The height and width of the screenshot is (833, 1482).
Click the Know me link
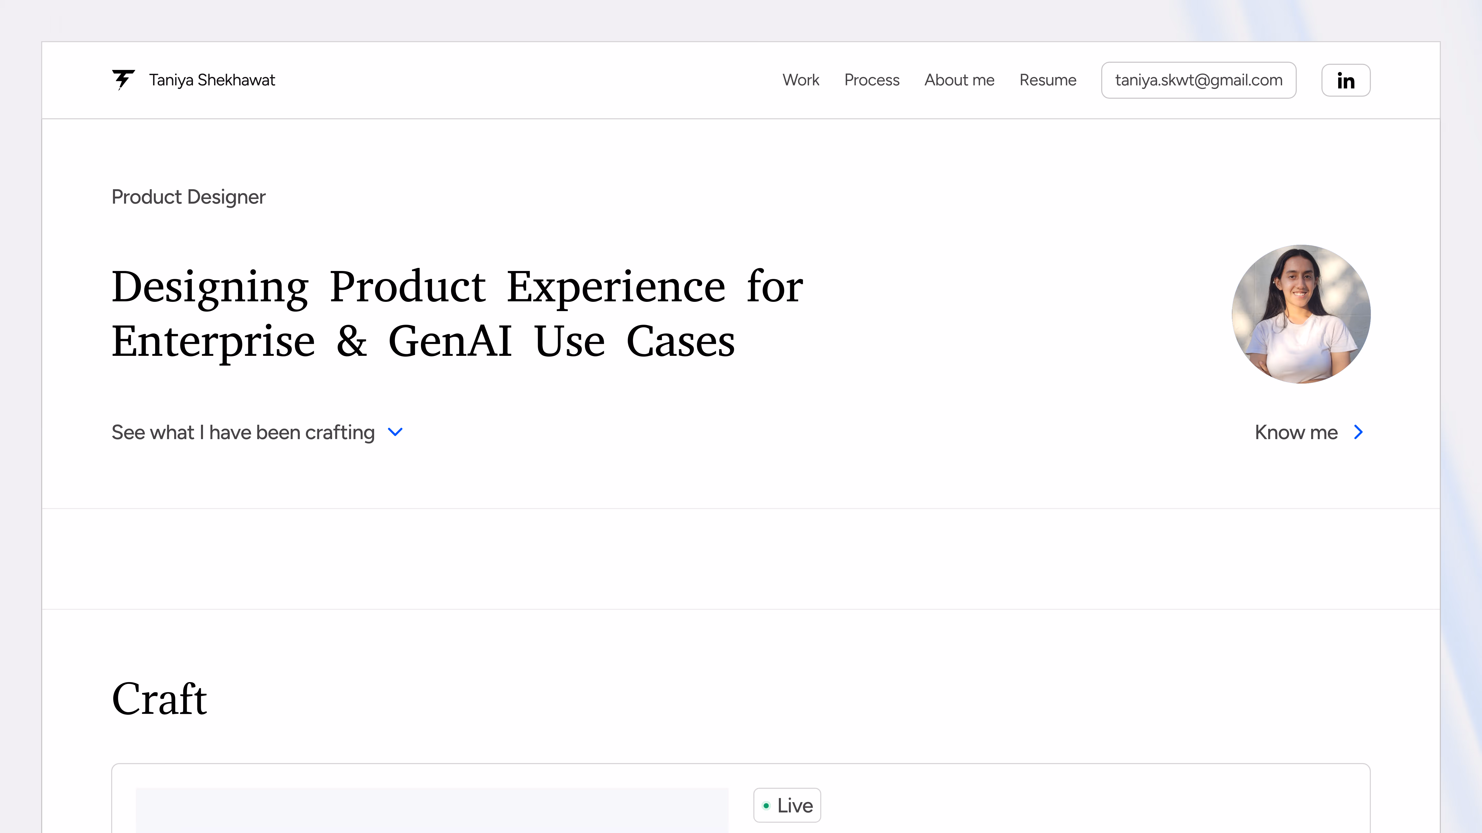point(1296,432)
